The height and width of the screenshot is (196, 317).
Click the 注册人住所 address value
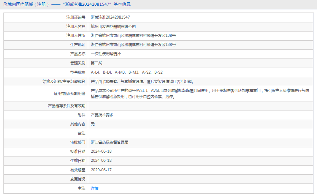133,36
